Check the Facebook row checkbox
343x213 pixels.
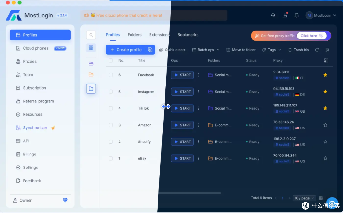coord(111,75)
